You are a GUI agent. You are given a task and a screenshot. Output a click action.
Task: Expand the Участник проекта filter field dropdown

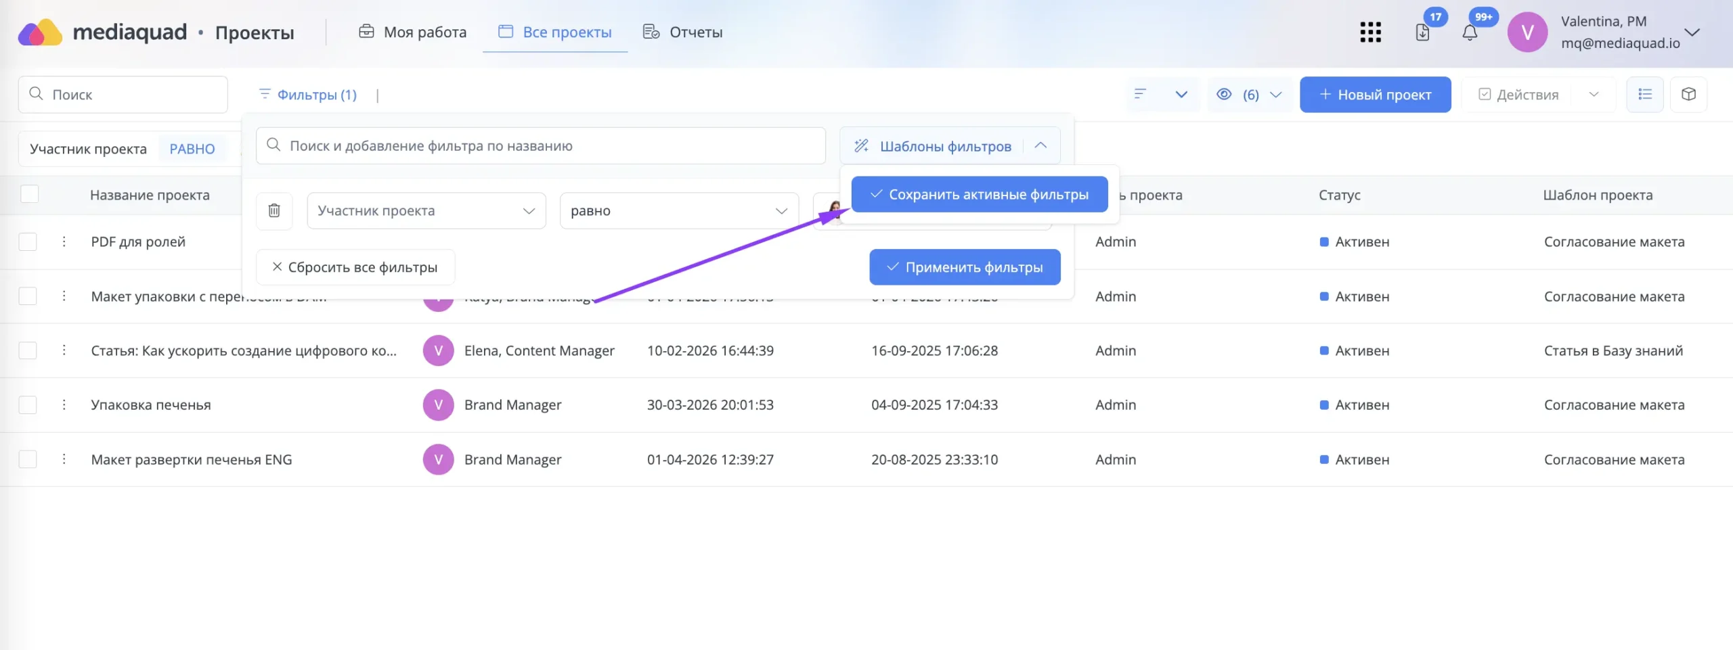click(426, 210)
